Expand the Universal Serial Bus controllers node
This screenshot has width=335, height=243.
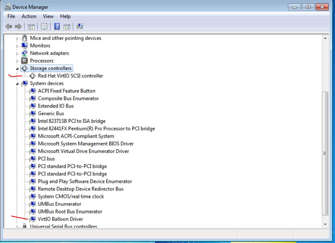(x=17, y=227)
